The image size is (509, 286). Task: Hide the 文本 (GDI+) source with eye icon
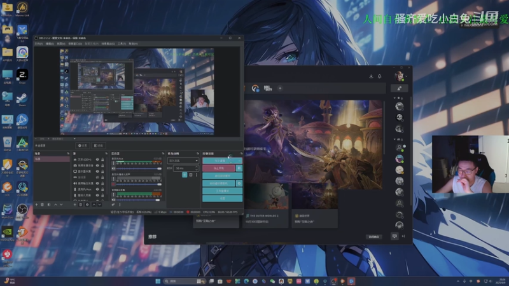click(x=97, y=160)
